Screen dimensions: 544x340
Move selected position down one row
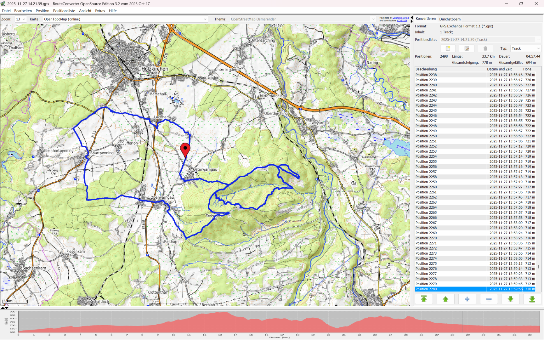click(510, 299)
